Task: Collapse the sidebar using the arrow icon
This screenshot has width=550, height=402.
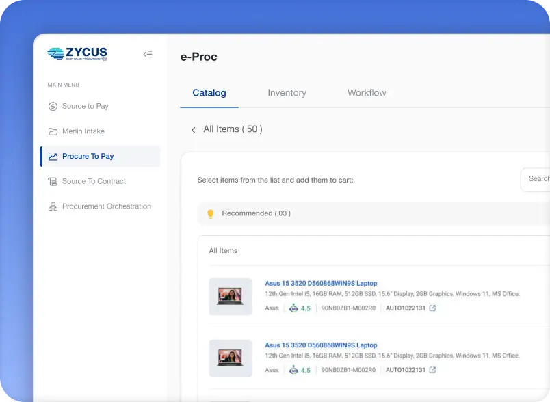Action: click(148, 55)
